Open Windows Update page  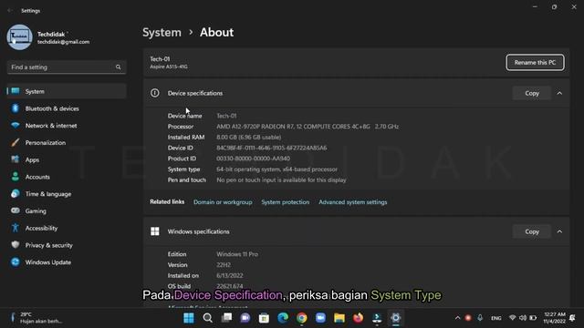pos(67,262)
